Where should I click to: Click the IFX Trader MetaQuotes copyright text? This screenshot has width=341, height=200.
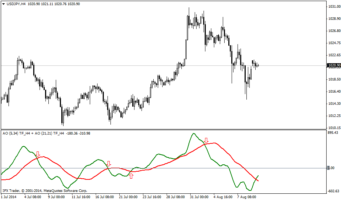click(x=44, y=191)
